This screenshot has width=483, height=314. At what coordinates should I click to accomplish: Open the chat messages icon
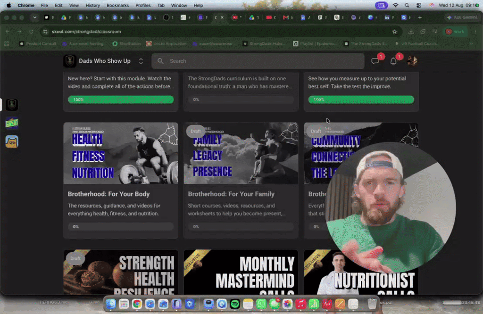pyautogui.click(x=375, y=61)
